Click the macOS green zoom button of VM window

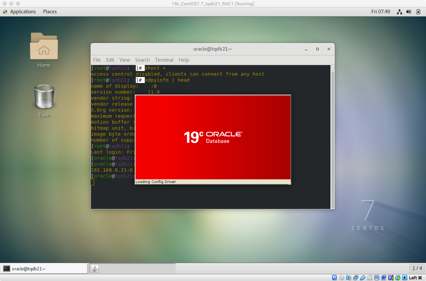coord(18,4)
